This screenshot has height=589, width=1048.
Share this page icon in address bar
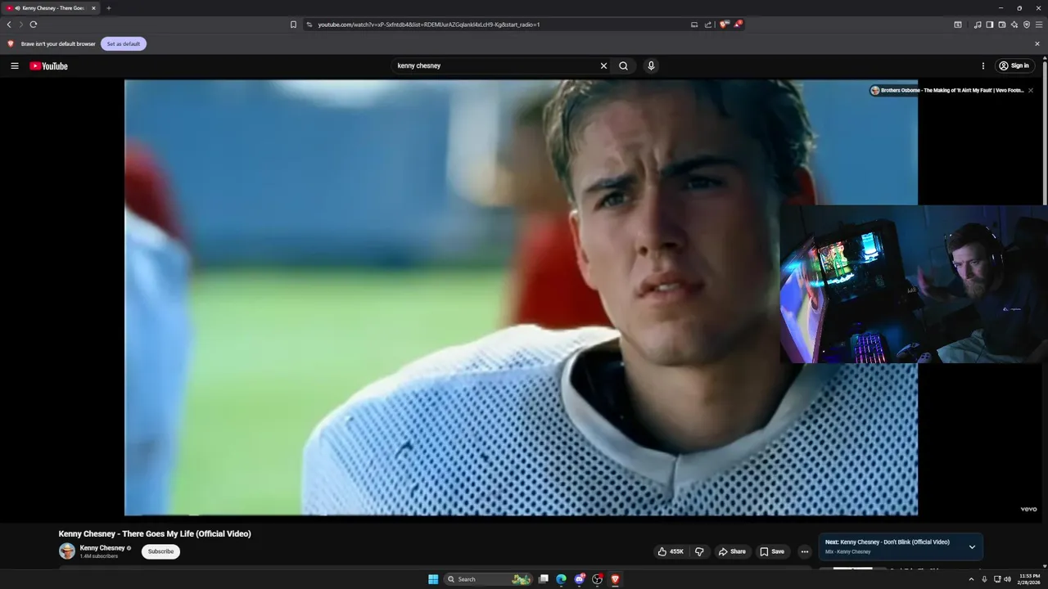click(x=708, y=25)
